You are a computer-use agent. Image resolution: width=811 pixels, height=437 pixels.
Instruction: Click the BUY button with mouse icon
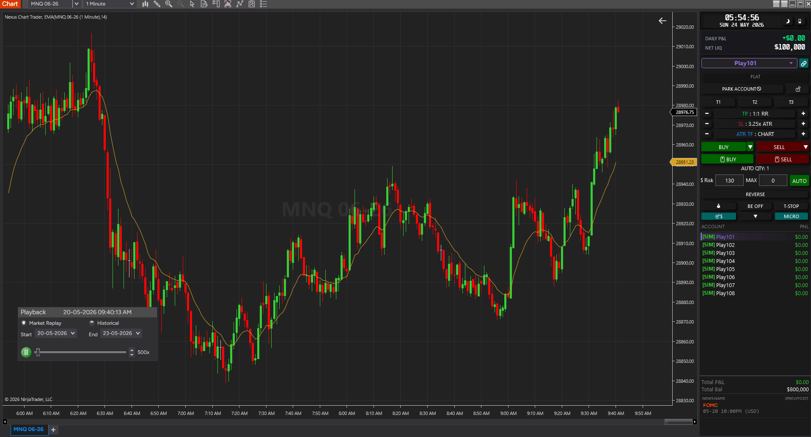tap(727, 159)
